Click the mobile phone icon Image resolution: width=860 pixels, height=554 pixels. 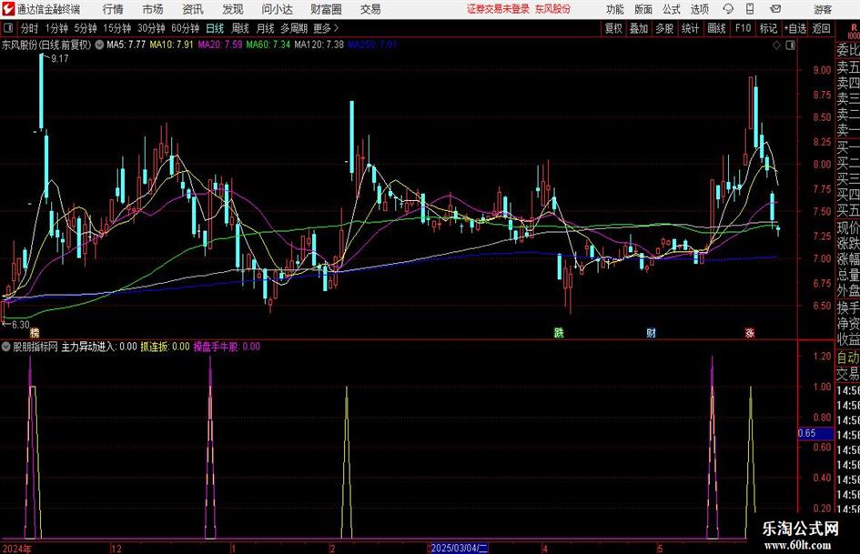(x=750, y=9)
